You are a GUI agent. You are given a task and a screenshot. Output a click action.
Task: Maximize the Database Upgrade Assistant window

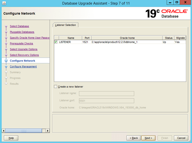pos(177,2)
